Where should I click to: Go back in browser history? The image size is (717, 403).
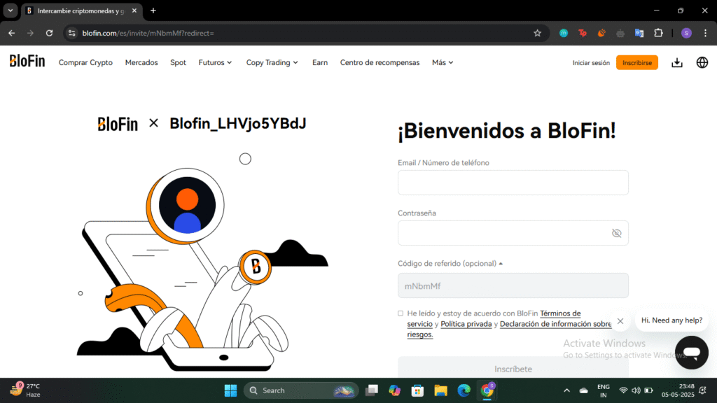click(x=11, y=33)
